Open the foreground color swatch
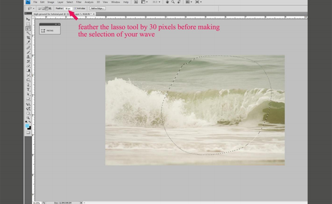Viewport: 332px width, 204px height. point(27,126)
